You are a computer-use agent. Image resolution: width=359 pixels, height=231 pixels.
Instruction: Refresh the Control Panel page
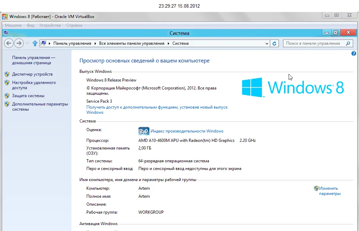[274, 43]
